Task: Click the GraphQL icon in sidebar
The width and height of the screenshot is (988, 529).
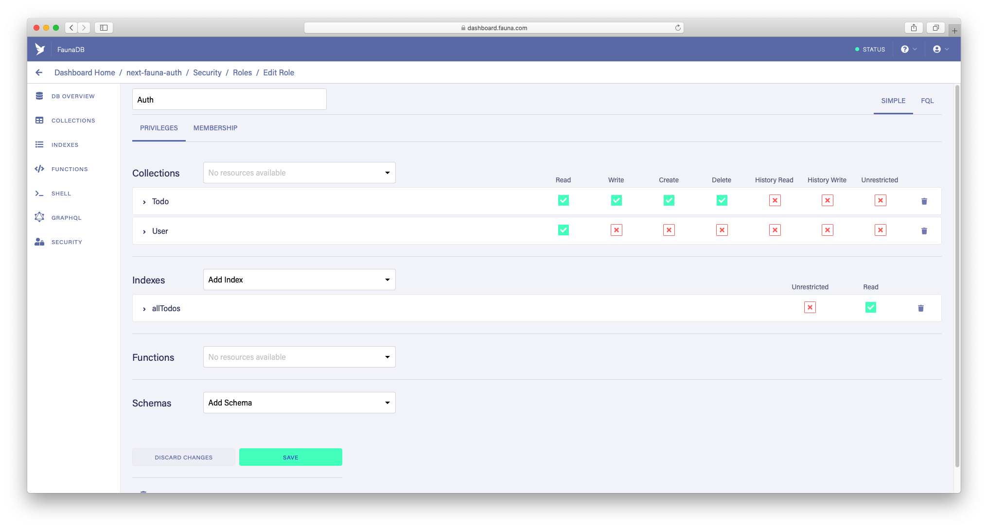Action: 39,217
